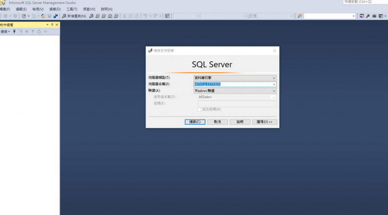Open the 編輯(E) menu
The height and width of the screenshot is (215, 388).
pyautogui.click(x=21, y=9)
